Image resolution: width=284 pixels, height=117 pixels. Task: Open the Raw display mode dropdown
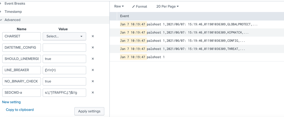tap(119, 6)
